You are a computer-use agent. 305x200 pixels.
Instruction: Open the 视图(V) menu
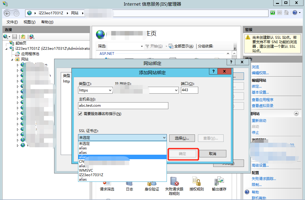29,22
